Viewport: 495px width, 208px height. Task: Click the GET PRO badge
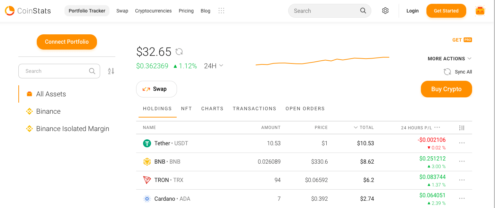(x=462, y=40)
